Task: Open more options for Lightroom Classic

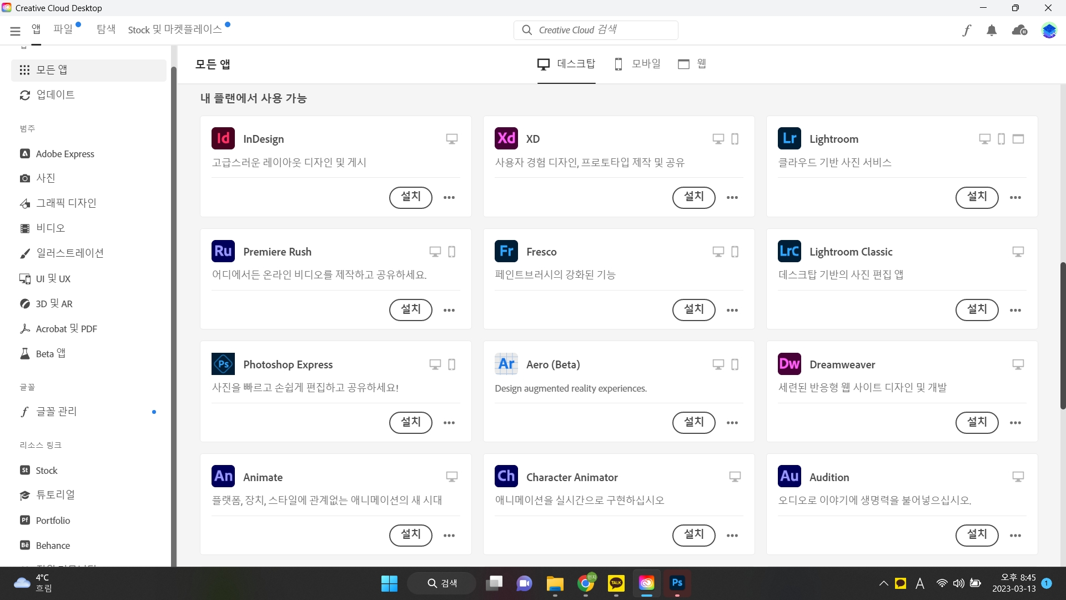Action: point(1015,310)
